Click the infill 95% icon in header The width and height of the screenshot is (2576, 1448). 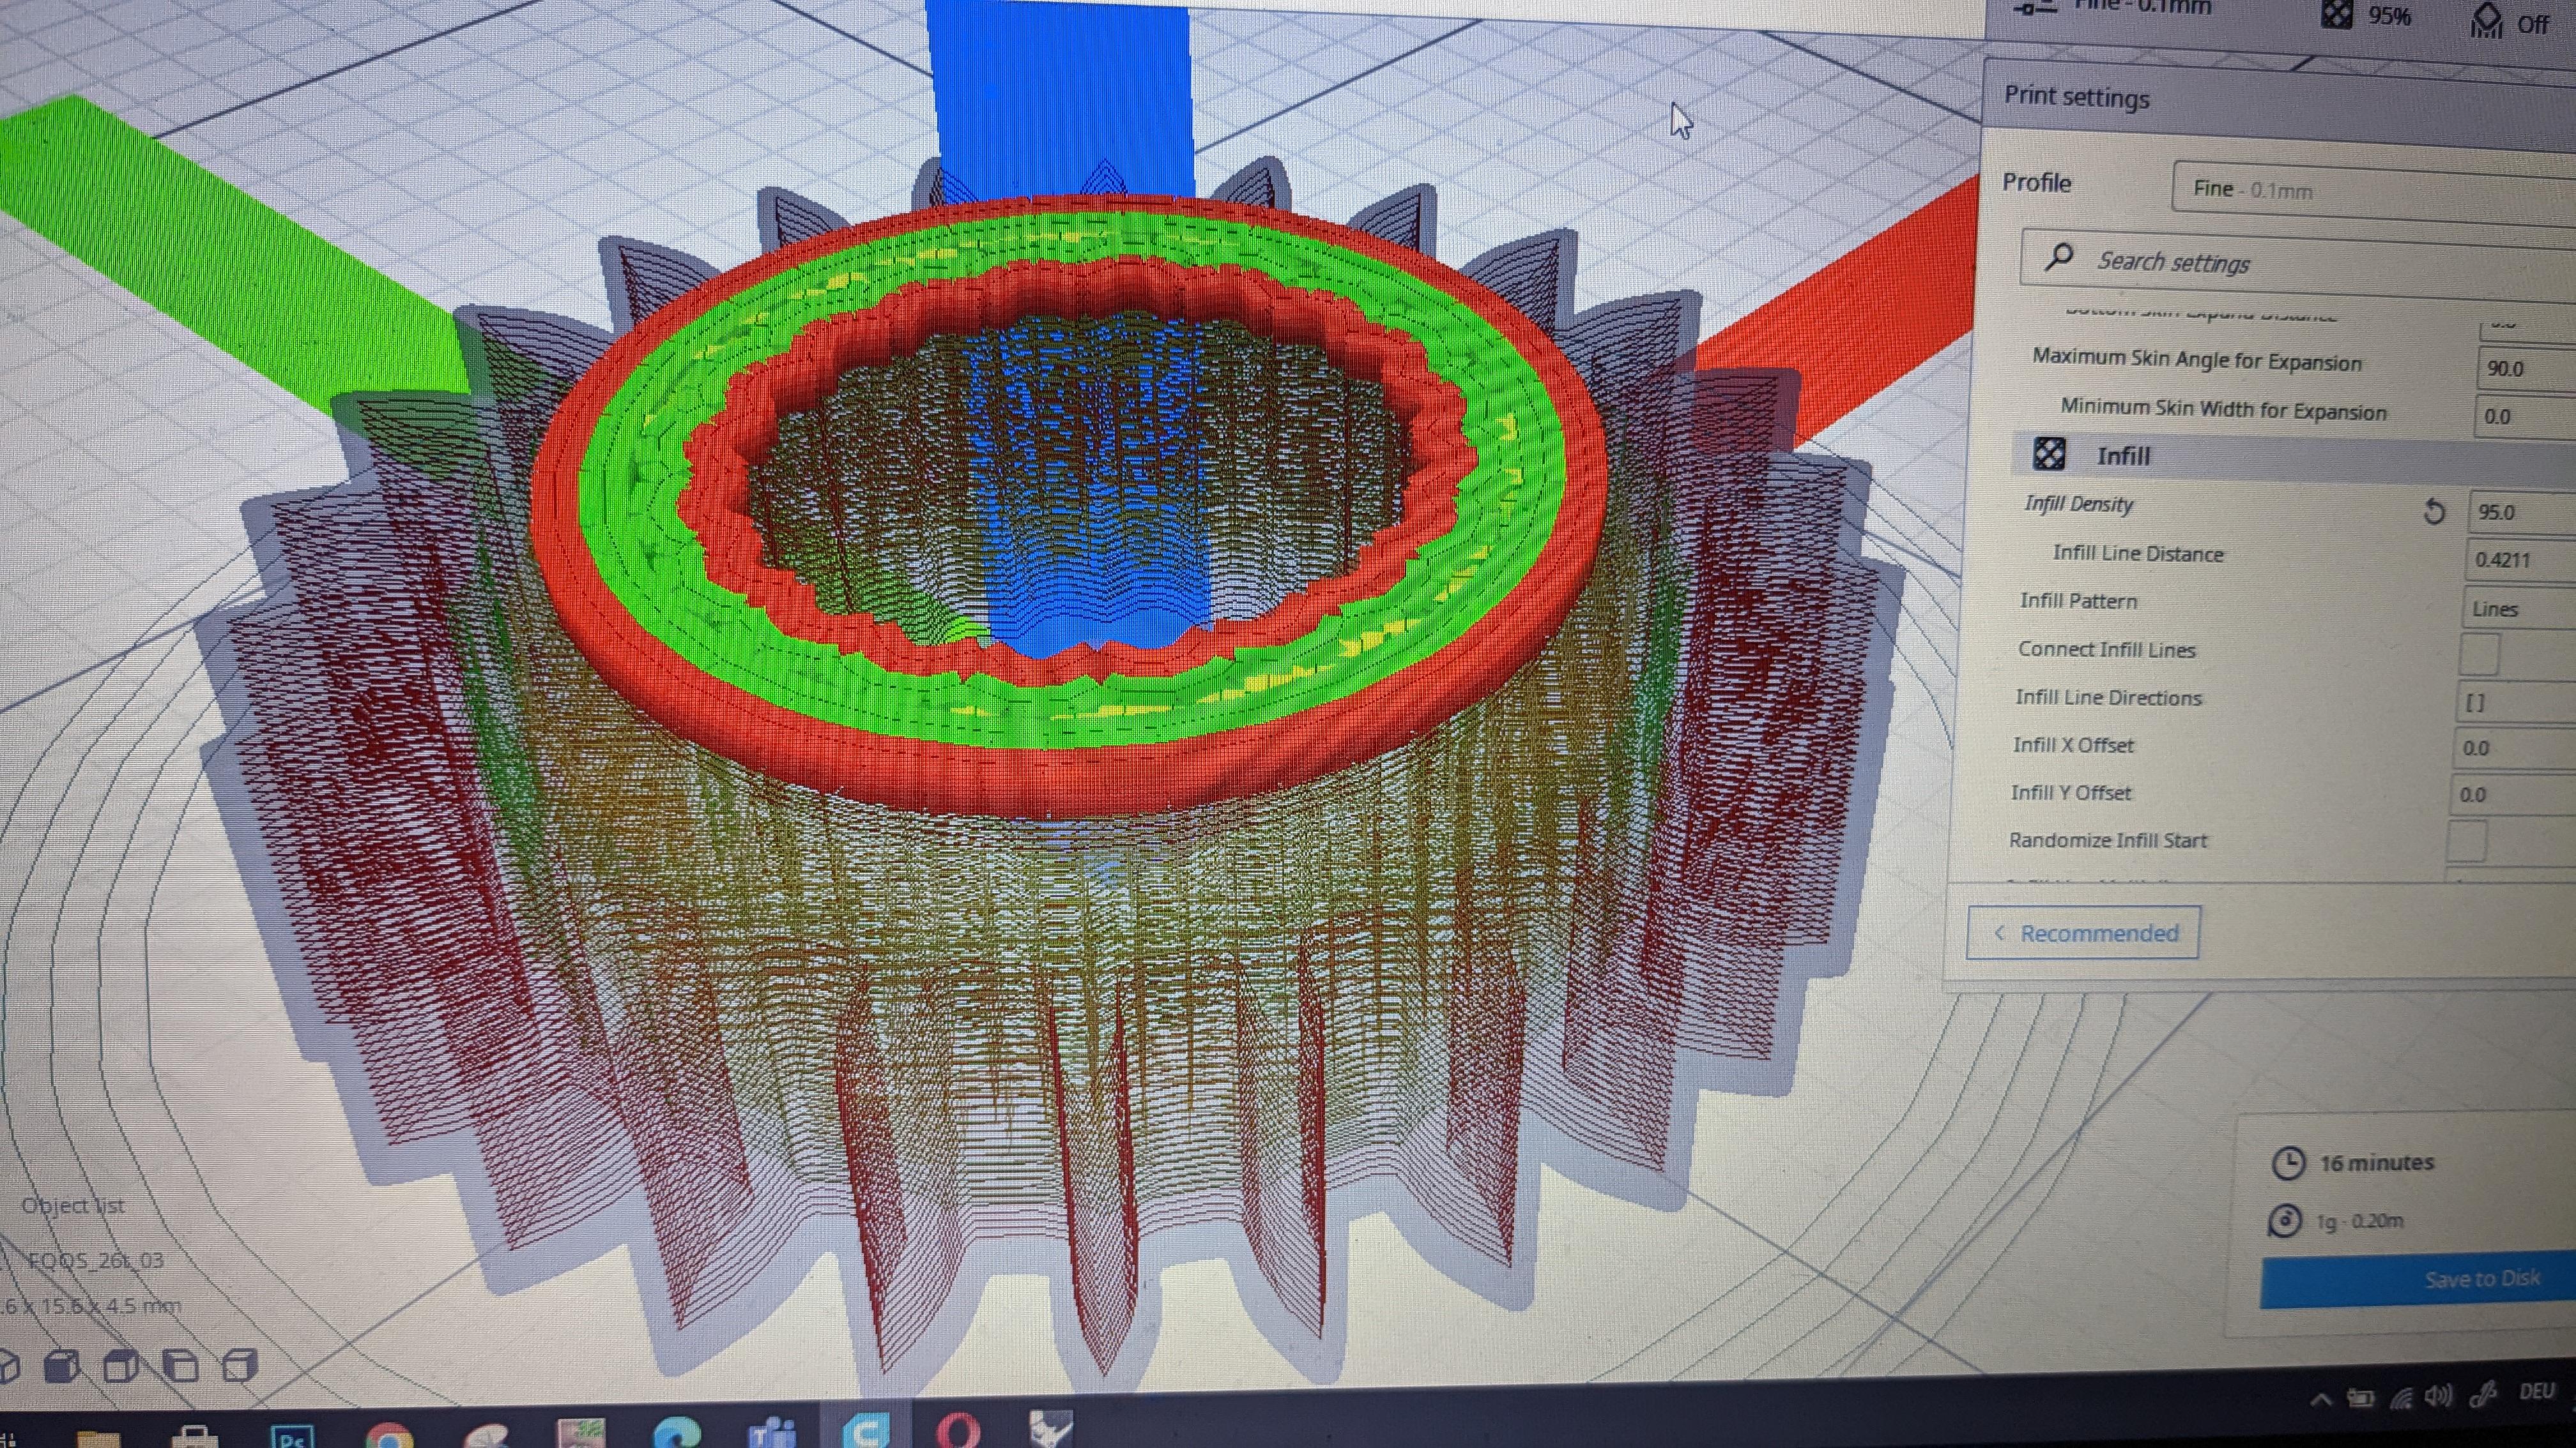click(2336, 14)
